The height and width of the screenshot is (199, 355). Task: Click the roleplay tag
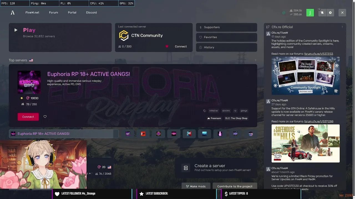[214, 111]
